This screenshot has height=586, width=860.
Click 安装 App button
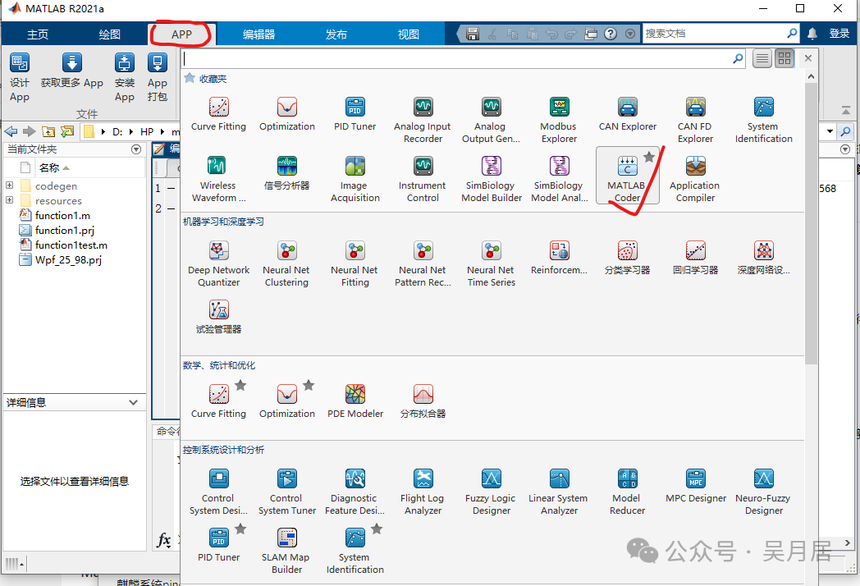(125, 77)
